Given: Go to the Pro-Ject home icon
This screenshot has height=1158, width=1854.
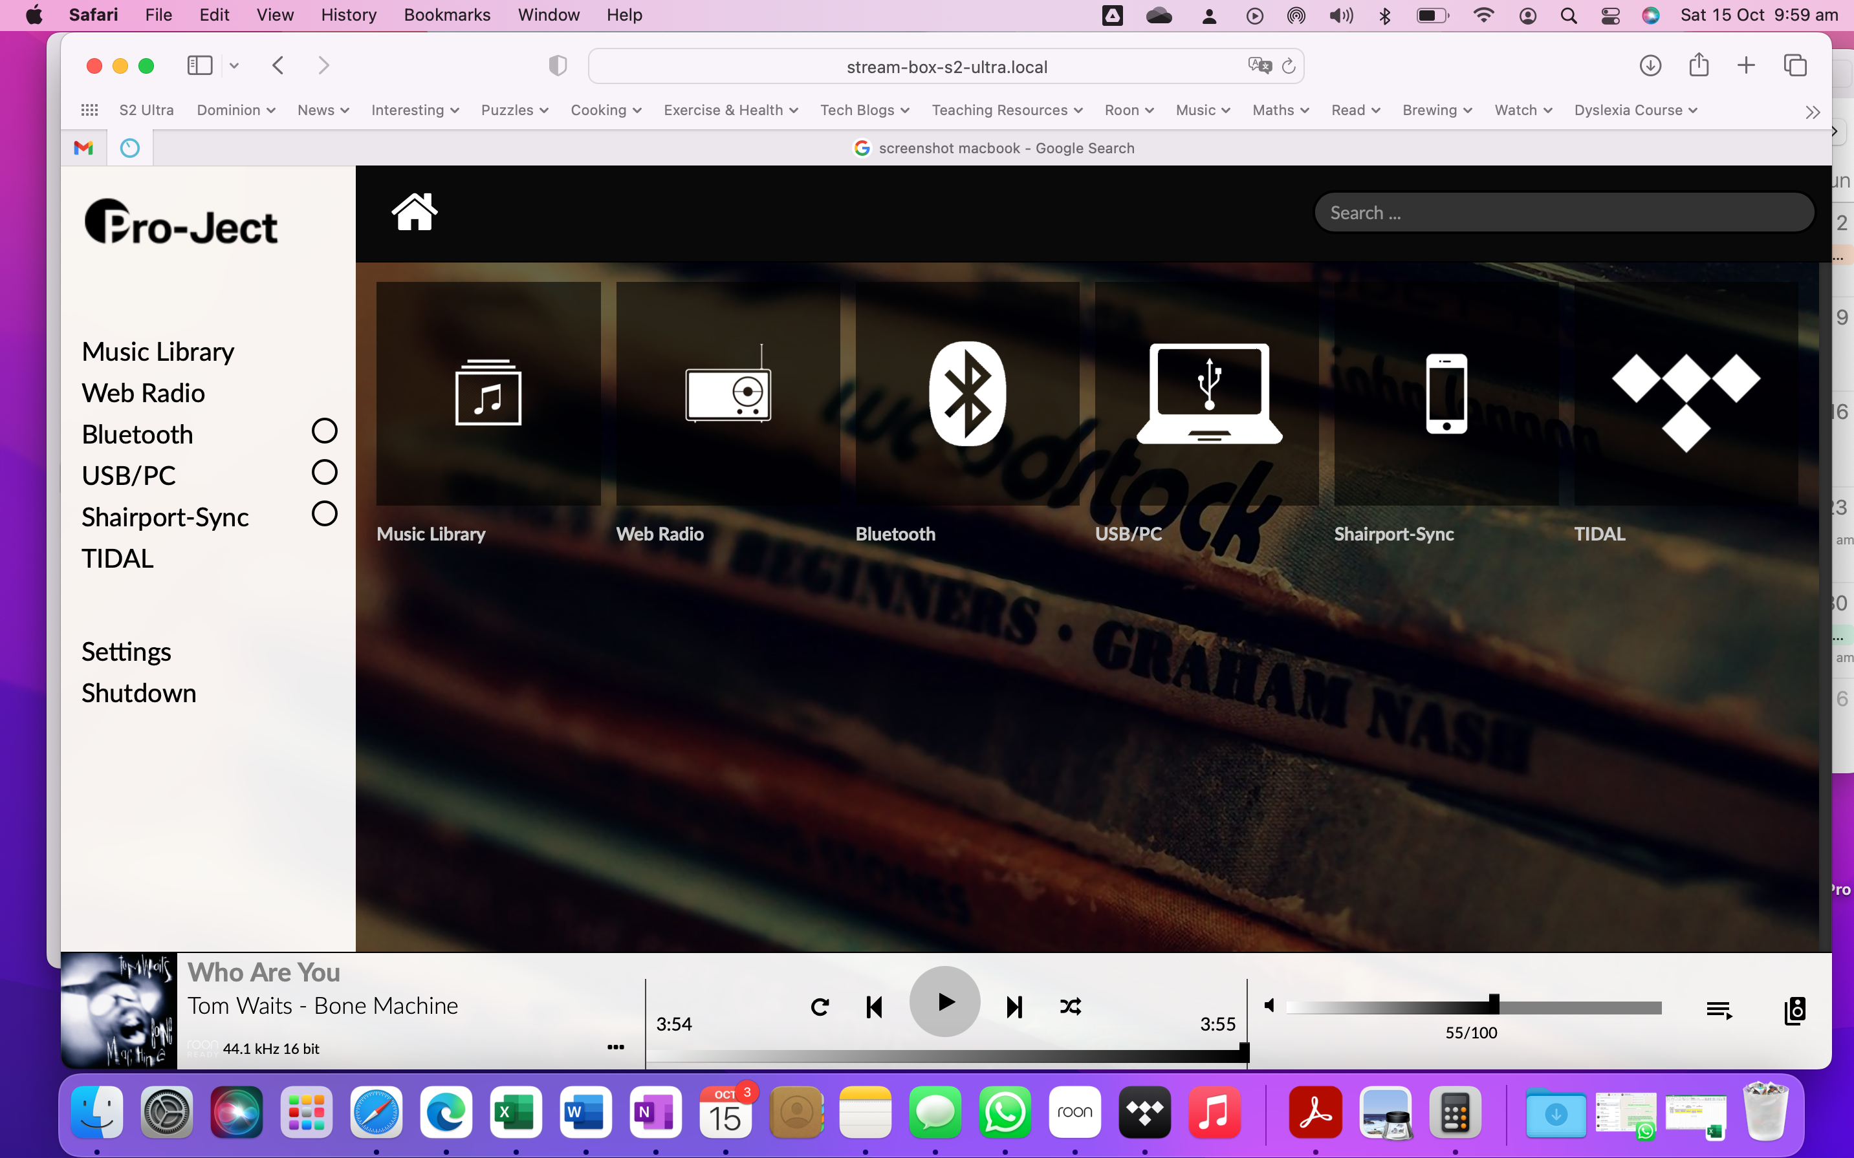Looking at the screenshot, I should coord(415,211).
